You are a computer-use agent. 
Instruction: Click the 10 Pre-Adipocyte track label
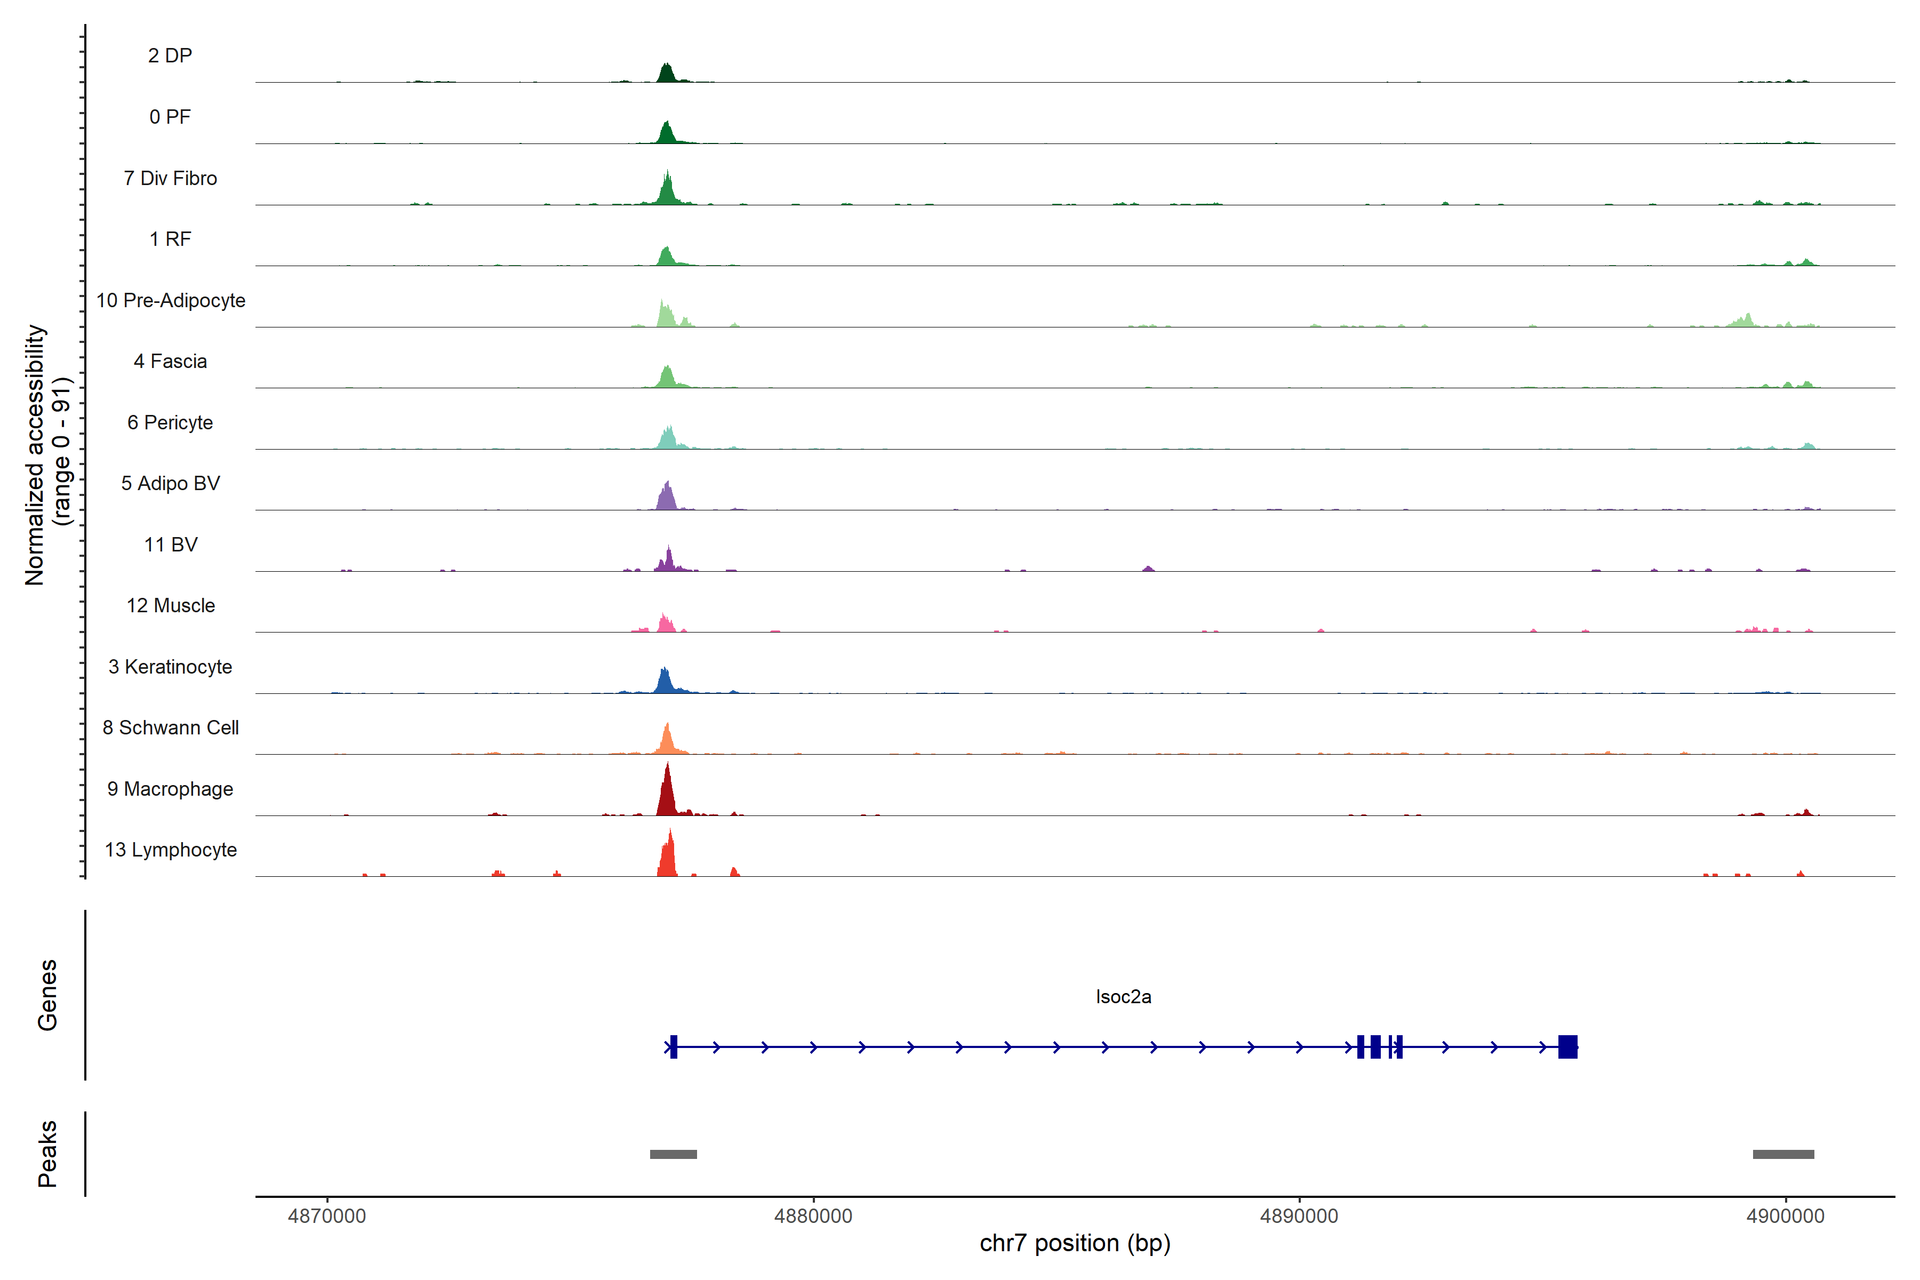(171, 300)
